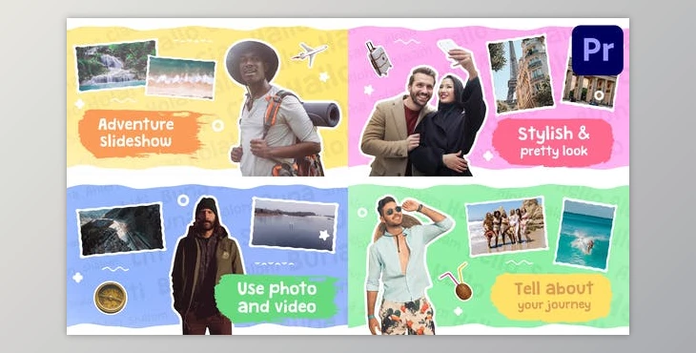Select the waterfall photo thumbnail
The image size is (696, 353).
[x=115, y=65]
